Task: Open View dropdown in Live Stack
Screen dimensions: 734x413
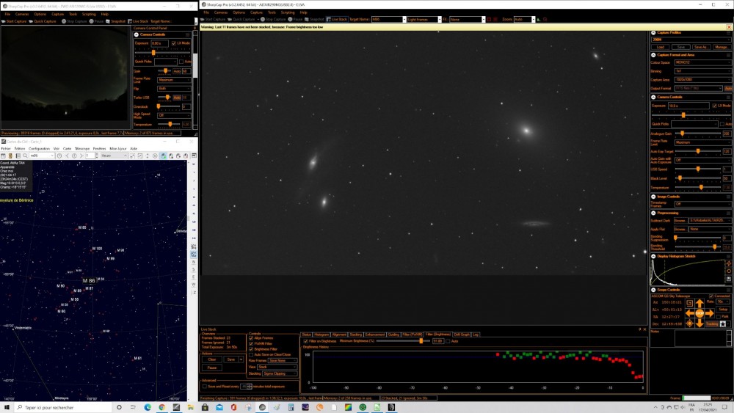Action: pos(277,367)
